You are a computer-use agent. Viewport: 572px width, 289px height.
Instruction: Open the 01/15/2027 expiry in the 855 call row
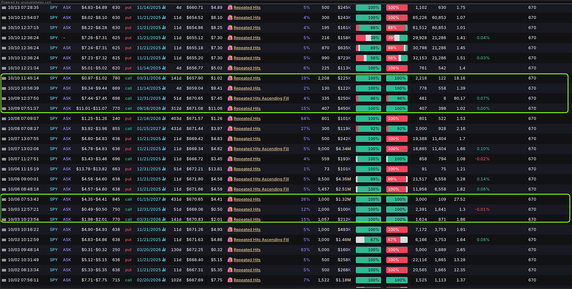click(148, 129)
